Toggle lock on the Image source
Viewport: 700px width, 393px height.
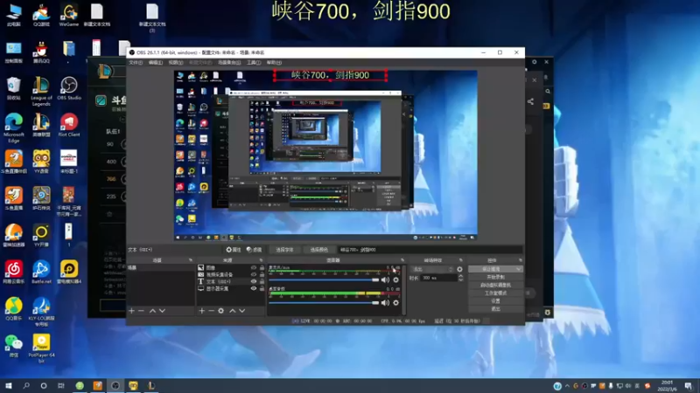coord(262,268)
